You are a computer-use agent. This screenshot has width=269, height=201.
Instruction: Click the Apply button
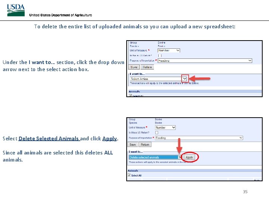(189, 157)
